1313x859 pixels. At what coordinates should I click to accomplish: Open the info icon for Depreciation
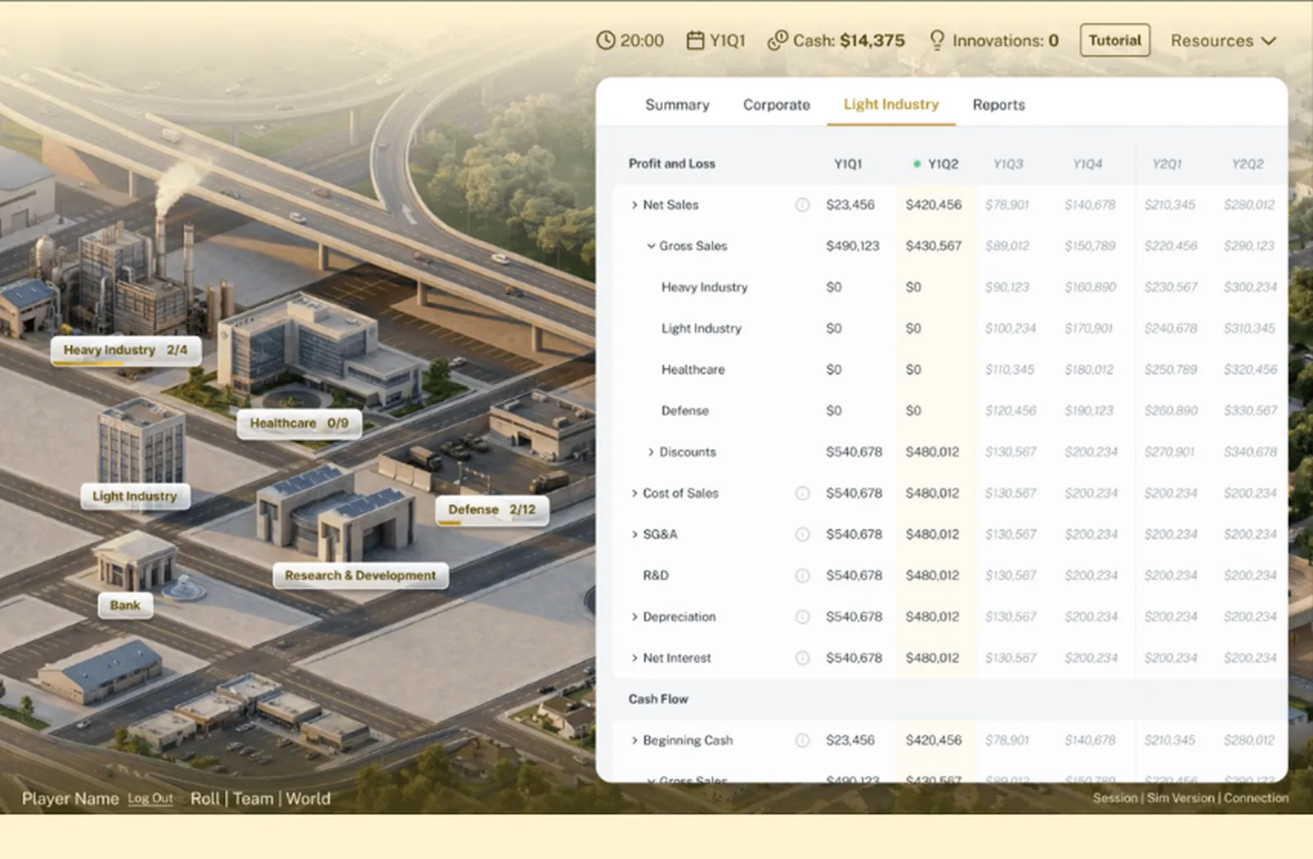click(803, 616)
